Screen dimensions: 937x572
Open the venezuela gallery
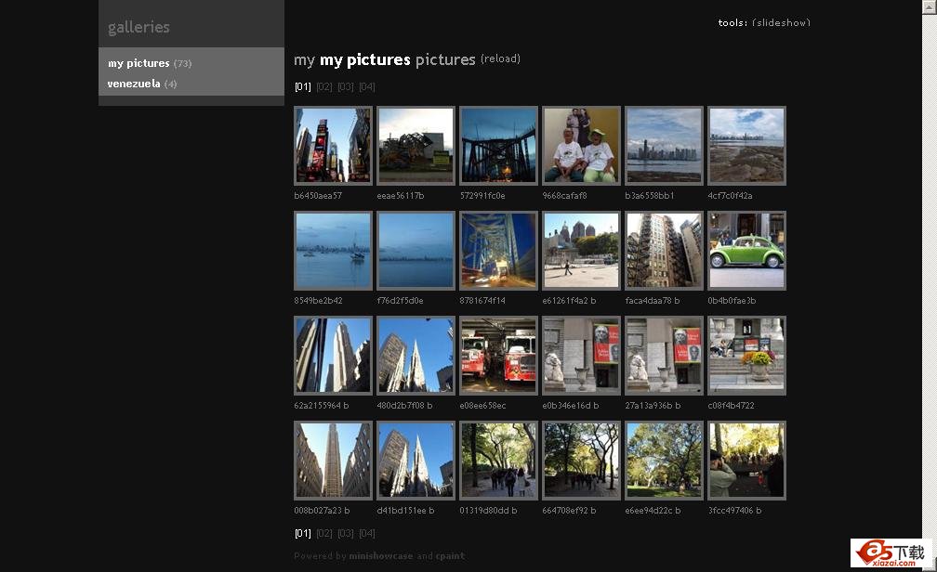coord(134,84)
